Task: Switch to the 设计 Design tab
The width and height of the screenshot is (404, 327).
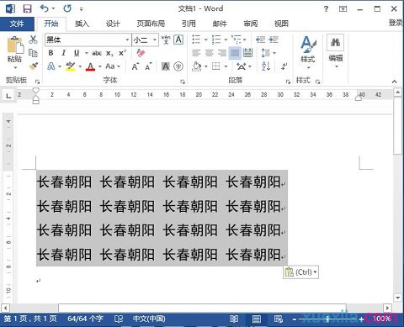Action: point(113,24)
